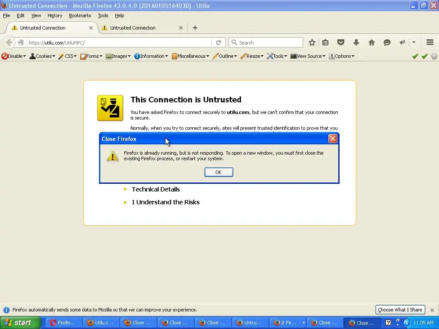
Task: Click the info icon in notification bar
Action: click(6, 310)
